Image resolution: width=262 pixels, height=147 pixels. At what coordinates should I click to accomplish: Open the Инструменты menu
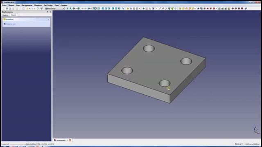pos(27,5)
